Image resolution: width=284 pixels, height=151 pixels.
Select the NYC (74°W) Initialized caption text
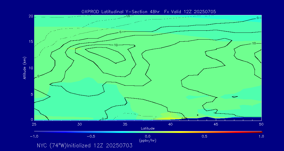(x=84, y=145)
